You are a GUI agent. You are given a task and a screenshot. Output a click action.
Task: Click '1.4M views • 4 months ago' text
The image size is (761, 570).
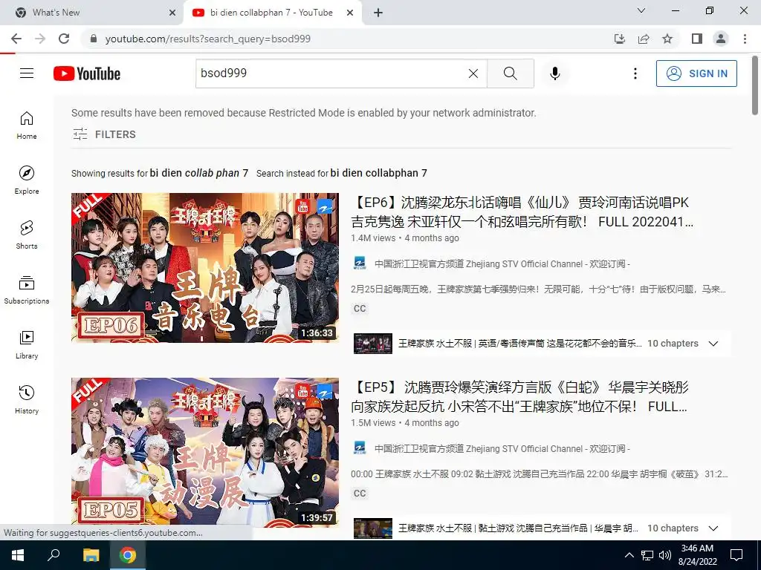coord(405,238)
